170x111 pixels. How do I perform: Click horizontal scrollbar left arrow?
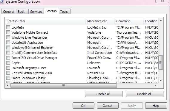[7, 85]
